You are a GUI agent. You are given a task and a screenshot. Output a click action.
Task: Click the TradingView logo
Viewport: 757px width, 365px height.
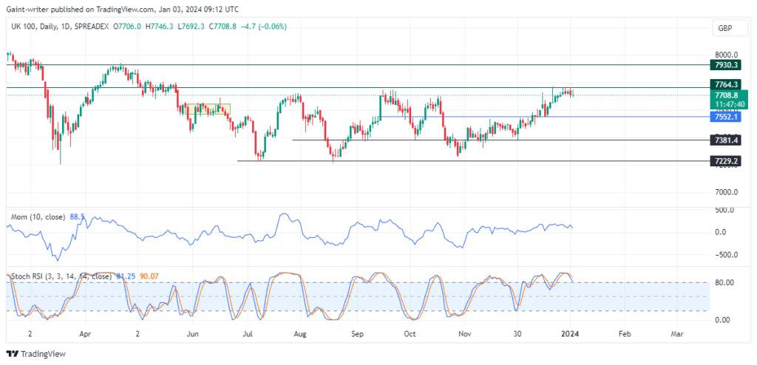click(35, 354)
